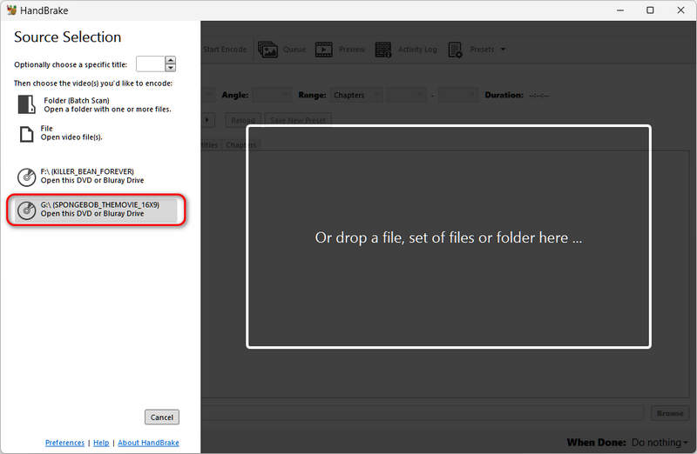The image size is (697, 454).
Task: Open the Help link
Action: coord(101,443)
